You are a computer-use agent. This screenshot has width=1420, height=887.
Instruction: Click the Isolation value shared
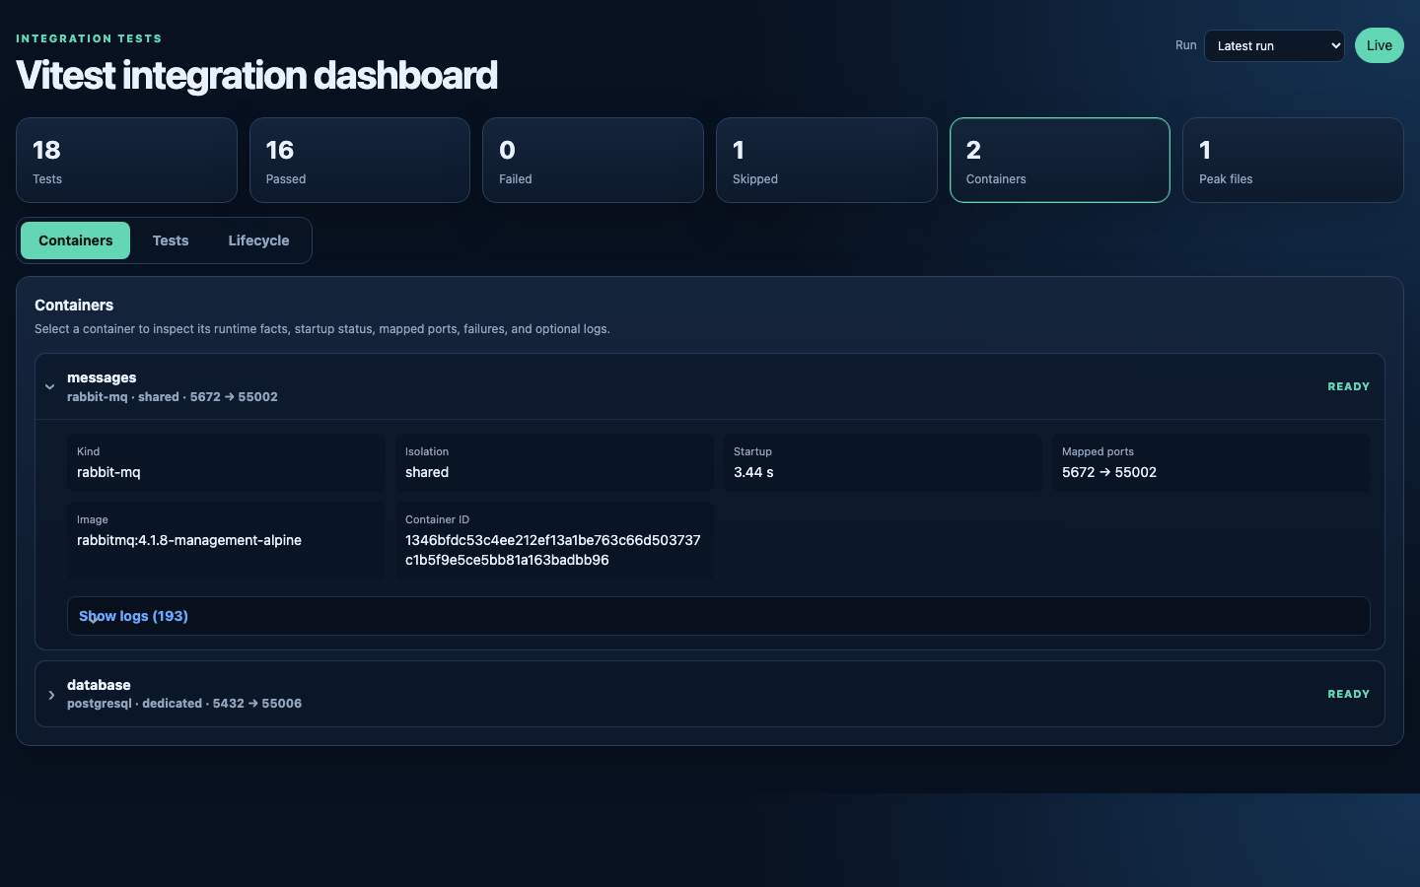coord(427,472)
